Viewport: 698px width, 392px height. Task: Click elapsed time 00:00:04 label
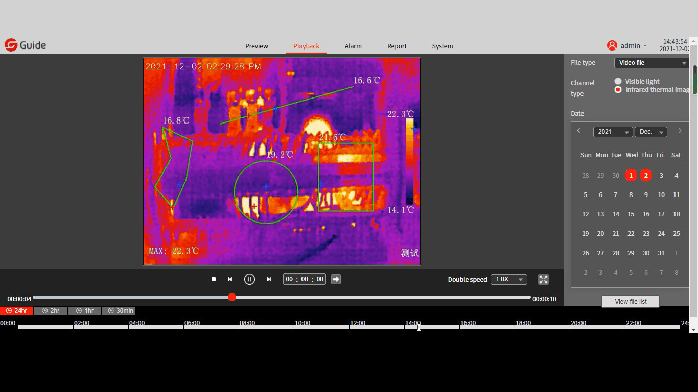19,299
